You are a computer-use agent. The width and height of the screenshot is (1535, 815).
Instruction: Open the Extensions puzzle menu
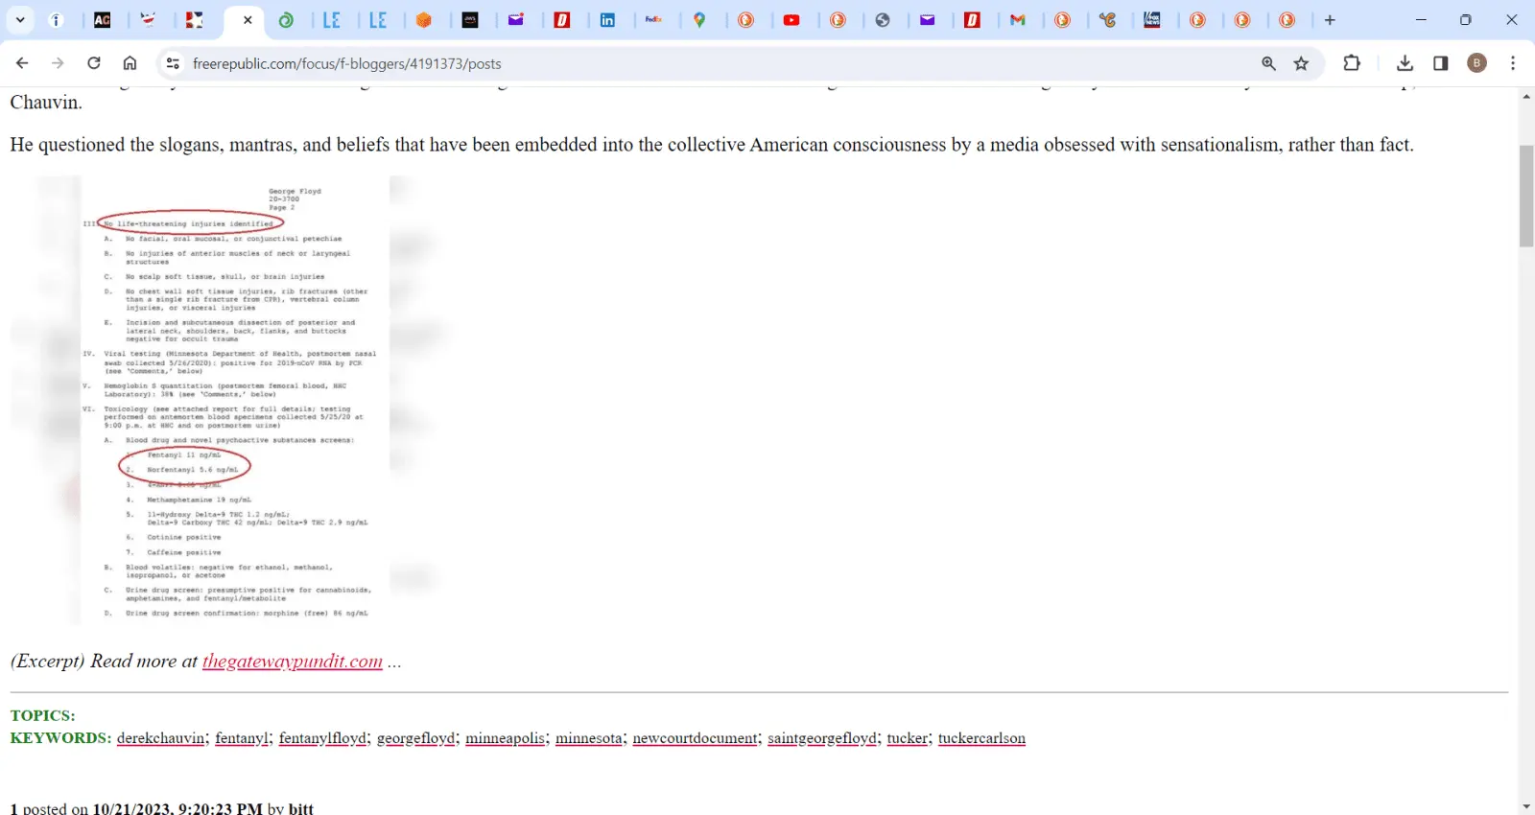(1352, 63)
